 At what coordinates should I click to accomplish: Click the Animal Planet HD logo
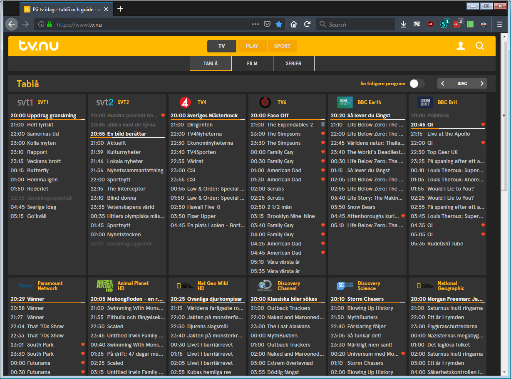[105, 286]
